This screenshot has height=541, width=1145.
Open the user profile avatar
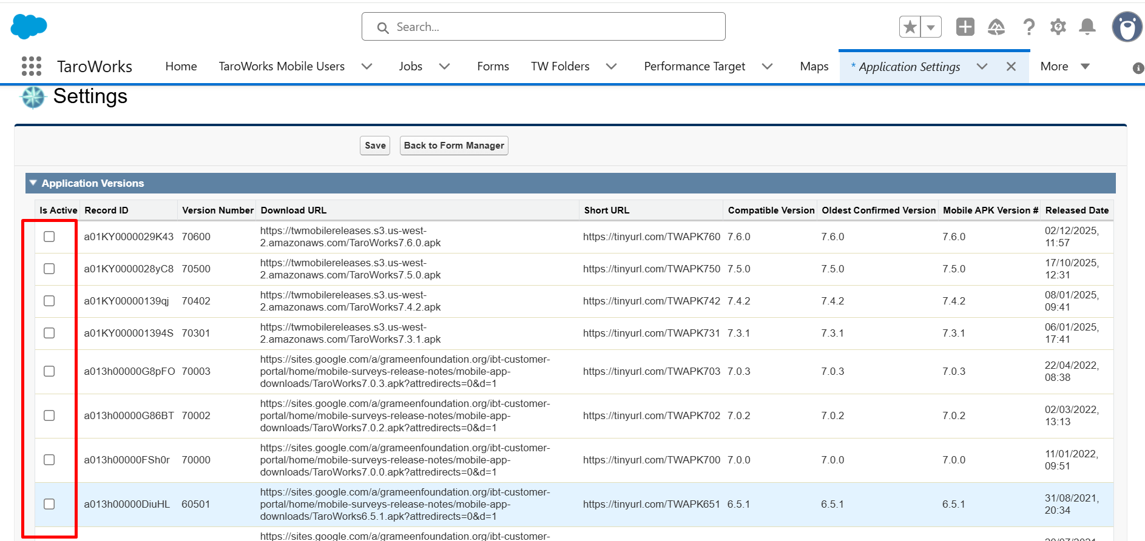pyautogui.click(x=1127, y=27)
